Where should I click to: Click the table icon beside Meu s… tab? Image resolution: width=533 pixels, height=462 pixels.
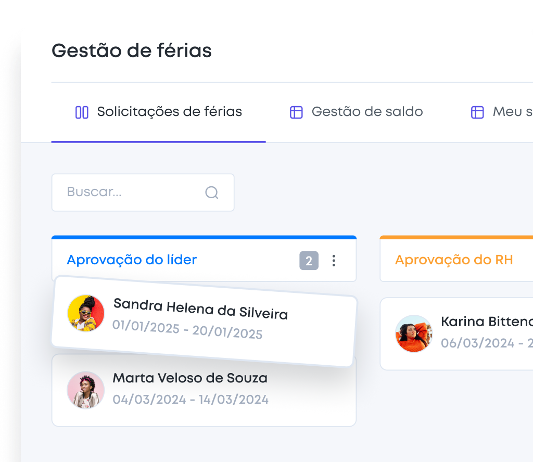pyautogui.click(x=477, y=112)
